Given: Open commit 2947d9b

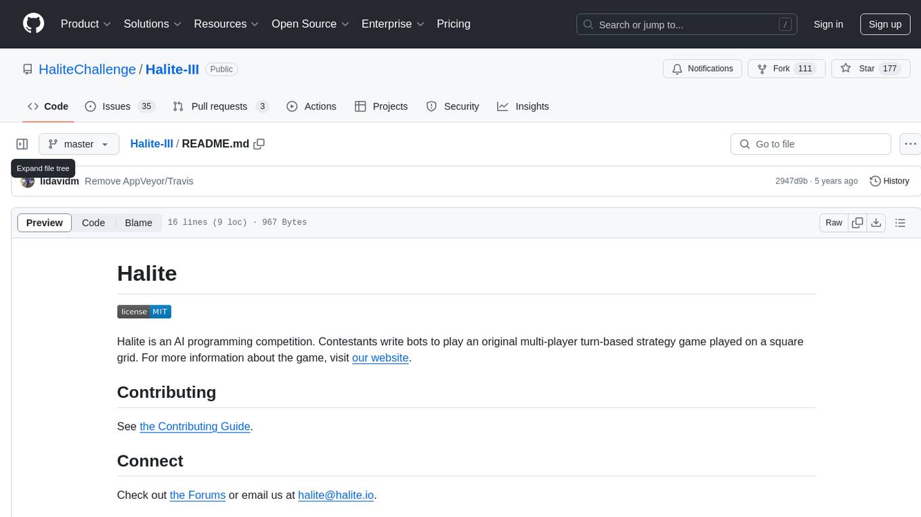Looking at the screenshot, I should (x=791, y=181).
